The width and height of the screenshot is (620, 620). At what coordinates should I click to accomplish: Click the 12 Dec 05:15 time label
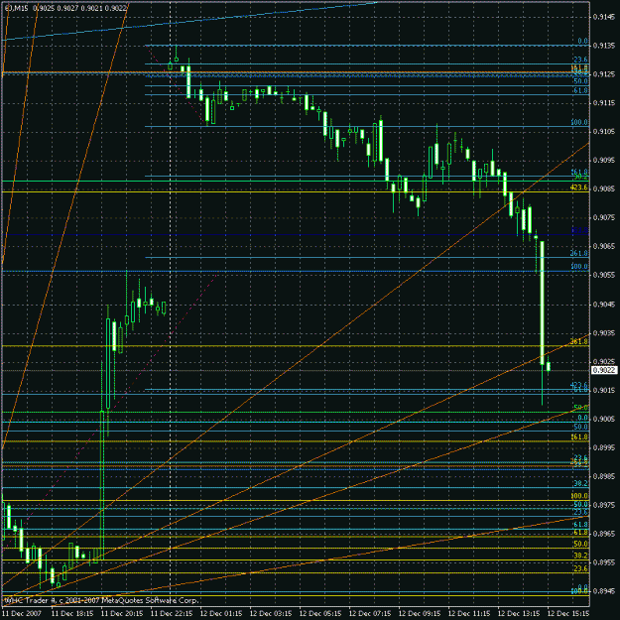[320, 613]
